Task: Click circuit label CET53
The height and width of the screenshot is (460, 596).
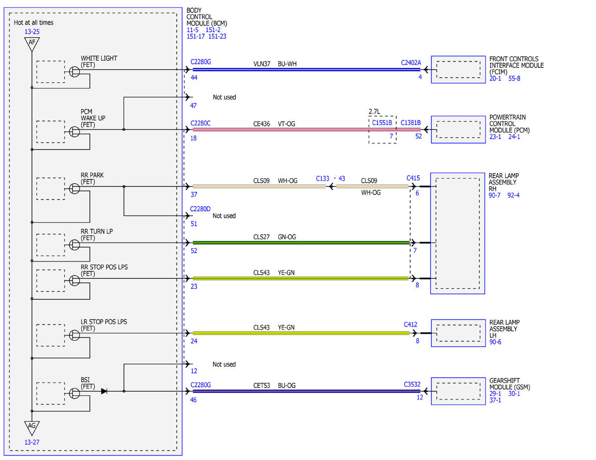Action: [x=262, y=385]
